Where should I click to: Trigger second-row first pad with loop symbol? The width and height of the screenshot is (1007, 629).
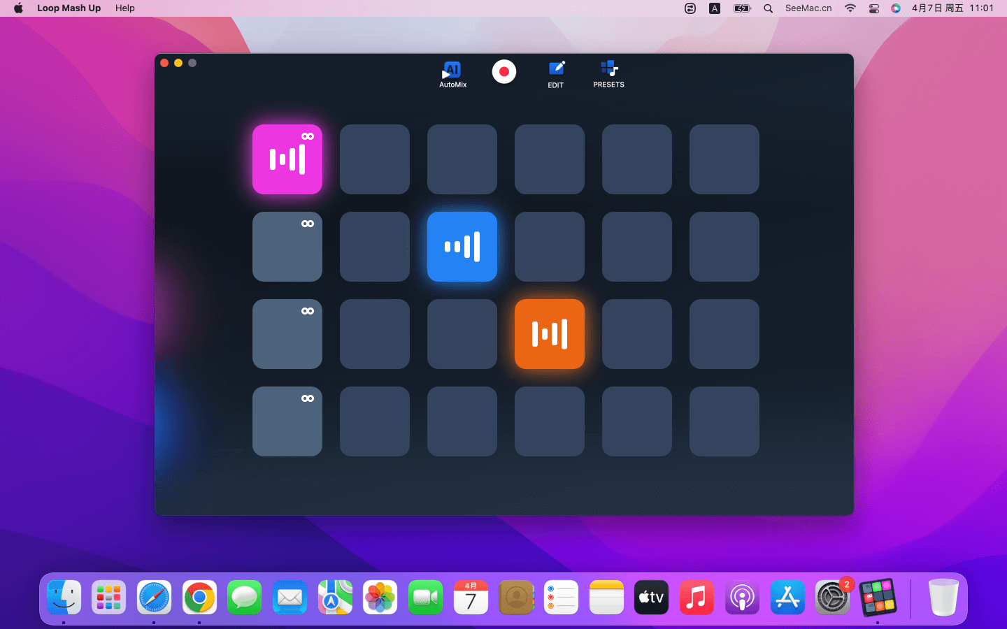point(287,247)
